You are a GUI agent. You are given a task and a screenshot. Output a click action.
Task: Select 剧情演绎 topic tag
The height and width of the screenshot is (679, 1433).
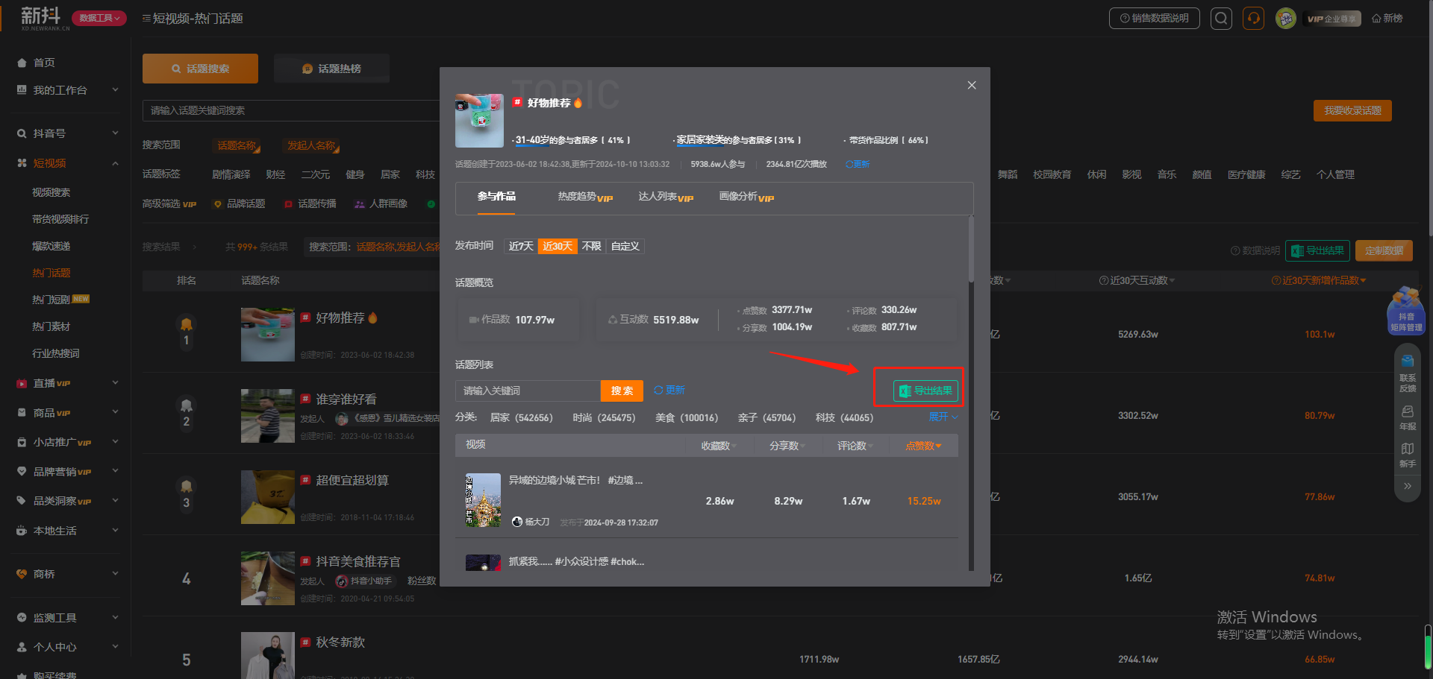[231, 174]
